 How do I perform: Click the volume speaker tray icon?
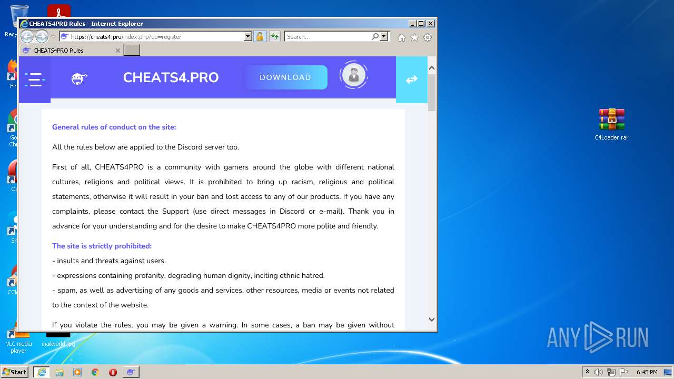coord(599,372)
